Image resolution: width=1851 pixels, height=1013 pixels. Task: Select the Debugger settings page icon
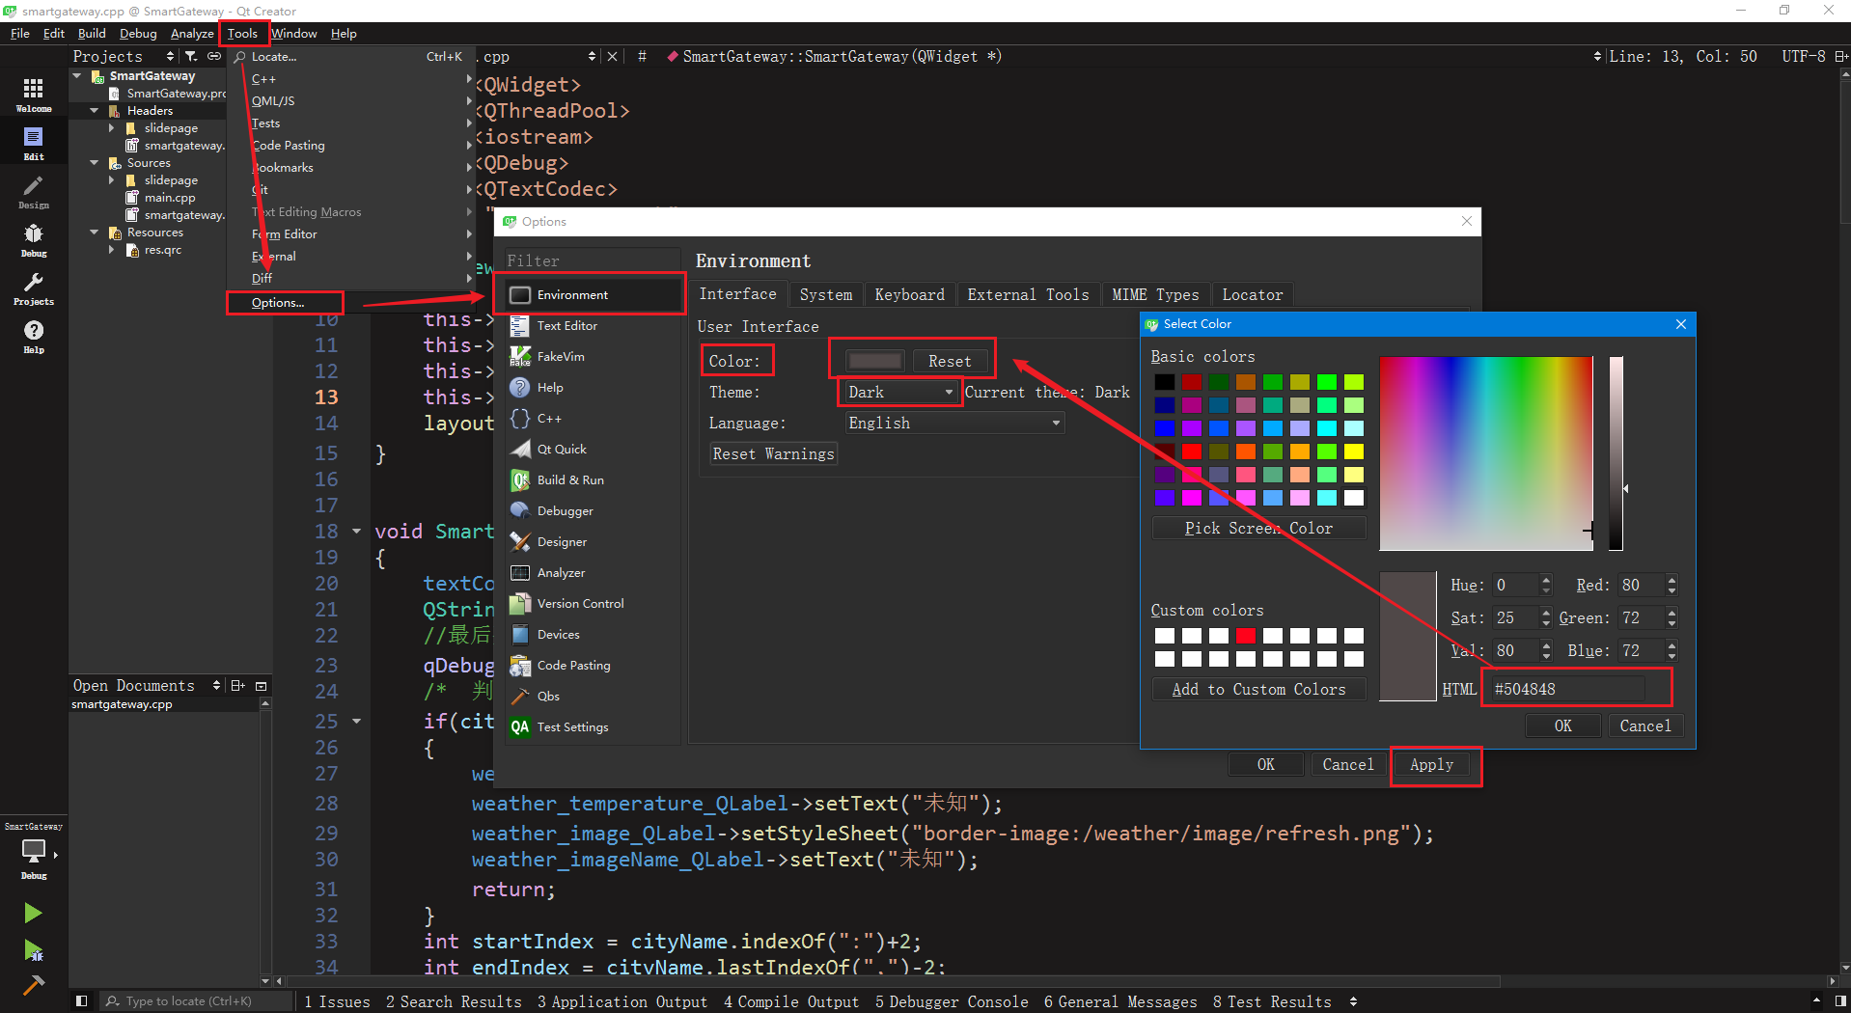(x=520, y=510)
